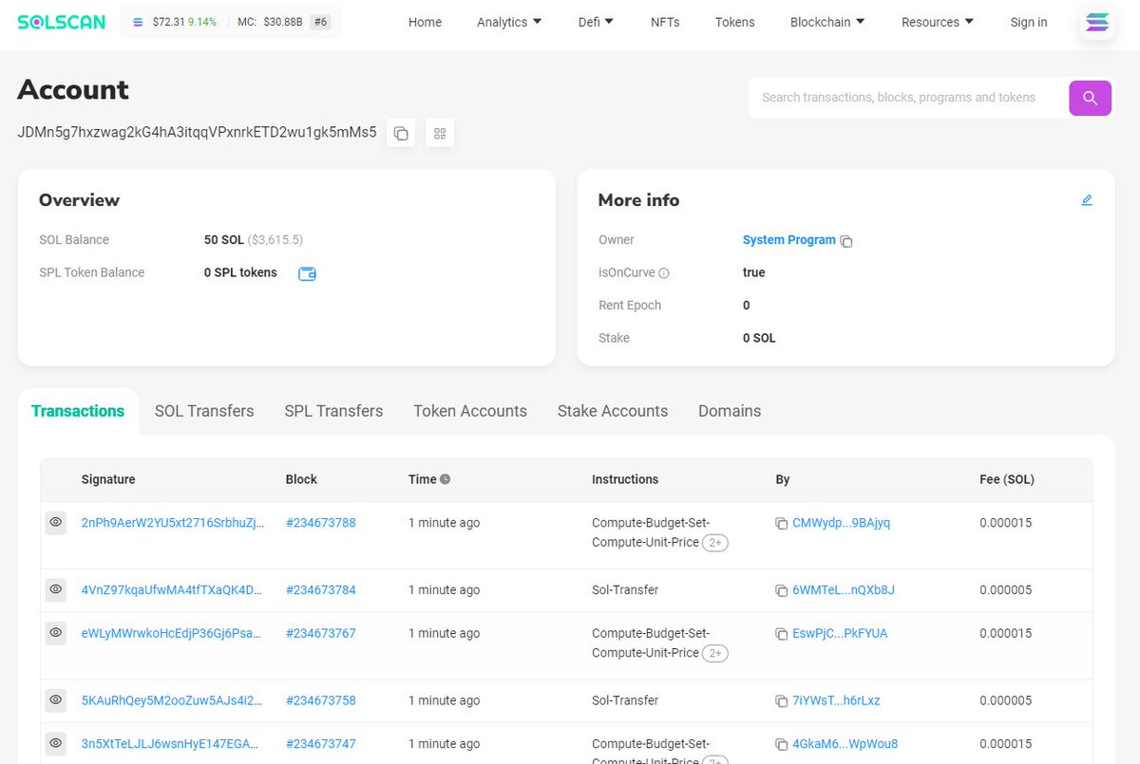Image resolution: width=1140 pixels, height=764 pixels.
Task: Switch to the SOL Transfers tab
Action: click(x=204, y=411)
